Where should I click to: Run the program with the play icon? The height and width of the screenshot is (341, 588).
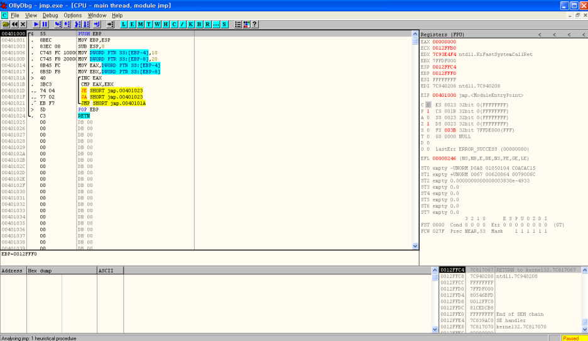click(36, 25)
